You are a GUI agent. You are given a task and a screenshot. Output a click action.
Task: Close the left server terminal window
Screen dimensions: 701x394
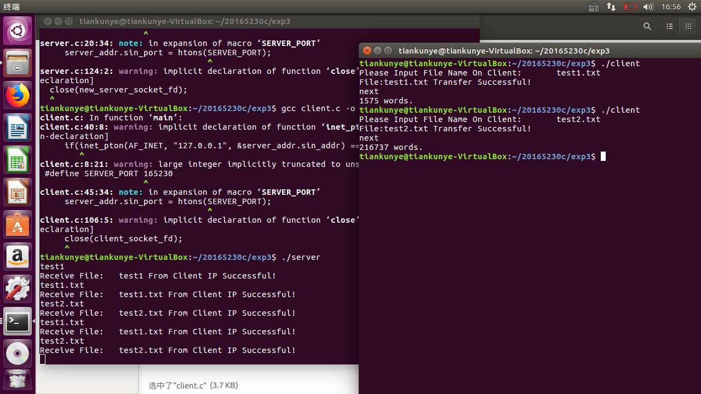48,21
